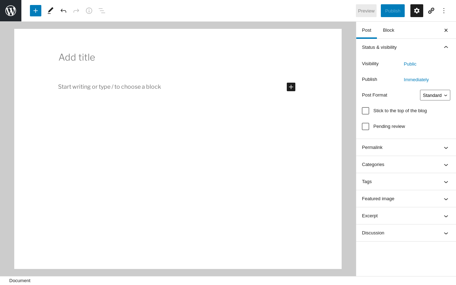456x285 pixels.
Task: Close the settings sidebar
Action: 446,30
